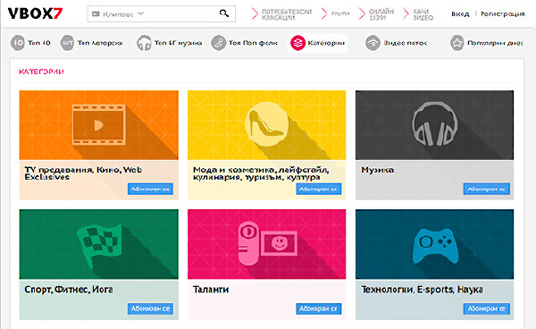Click the headphones icon for Топ БГ музика
536x329 pixels.
144,43
